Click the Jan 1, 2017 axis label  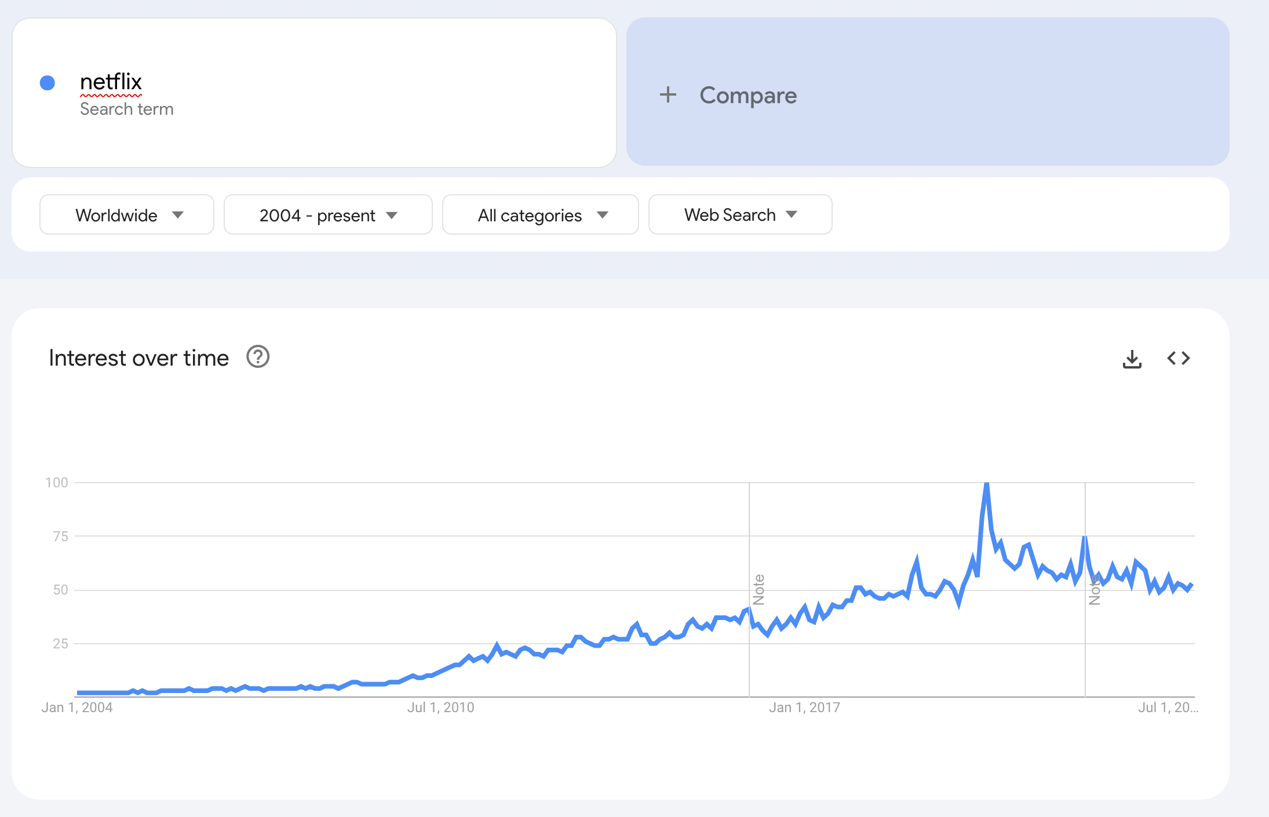click(x=804, y=707)
